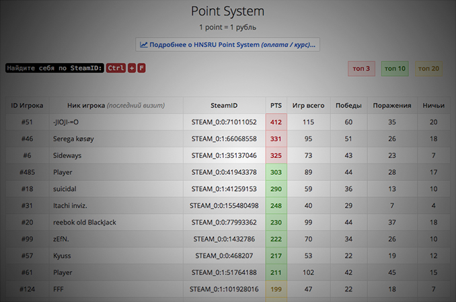
Task: Click player "reebok old BlackJack"
Action: click(89, 222)
